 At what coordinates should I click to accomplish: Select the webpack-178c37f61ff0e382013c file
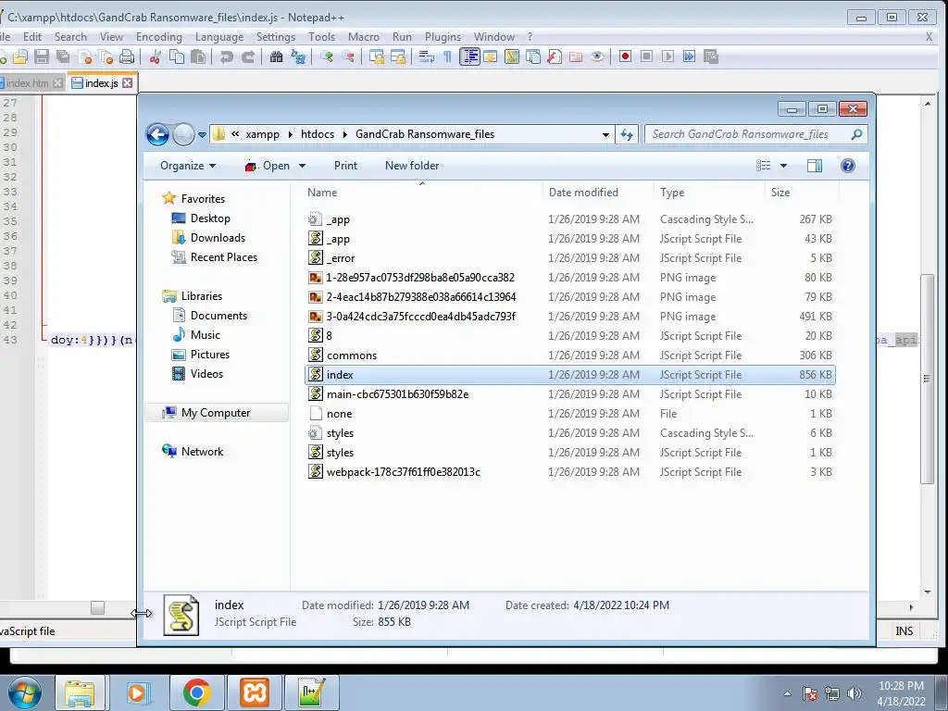(570, 471)
